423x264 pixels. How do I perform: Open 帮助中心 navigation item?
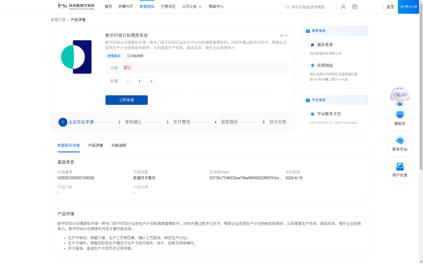(216, 7)
